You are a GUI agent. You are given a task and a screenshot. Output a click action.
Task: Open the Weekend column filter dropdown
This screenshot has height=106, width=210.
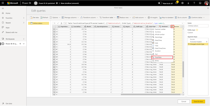tap(169, 26)
